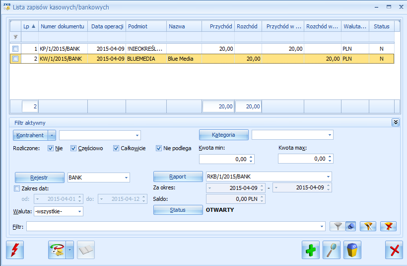Expand the Kategoria combo box

pos(330,135)
